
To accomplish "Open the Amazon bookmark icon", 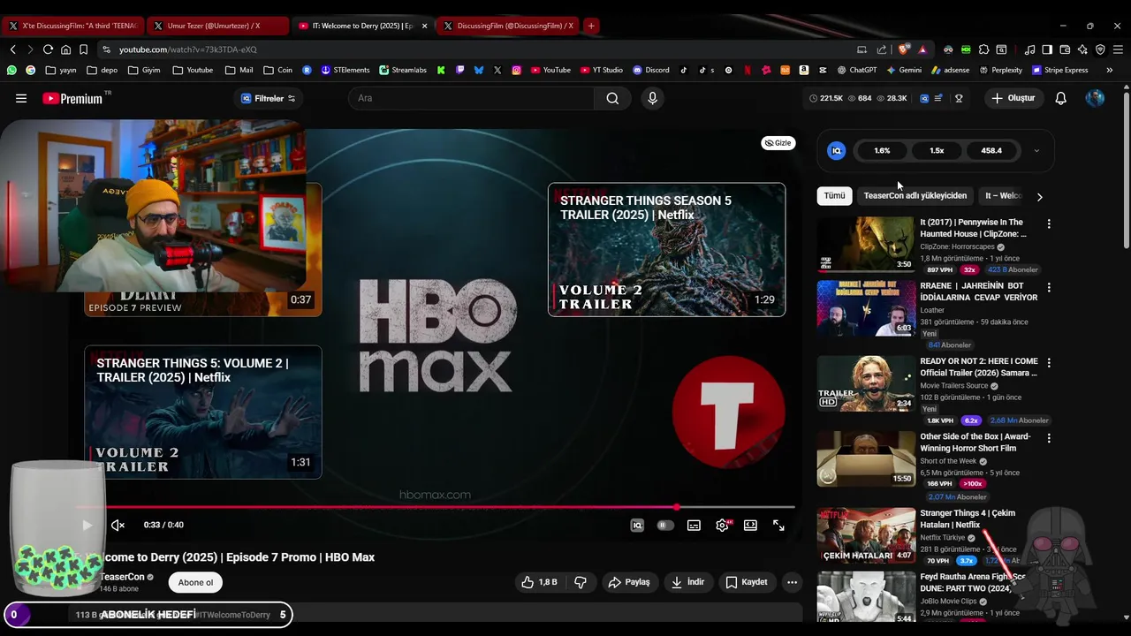I will 803,70.
